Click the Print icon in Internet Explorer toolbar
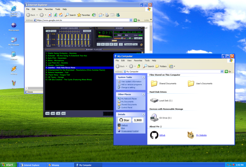Image resolution: width=246 pixels, height=167 pixels. [107, 15]
